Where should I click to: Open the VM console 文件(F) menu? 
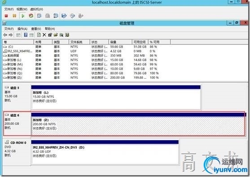[x=9, y=9]
